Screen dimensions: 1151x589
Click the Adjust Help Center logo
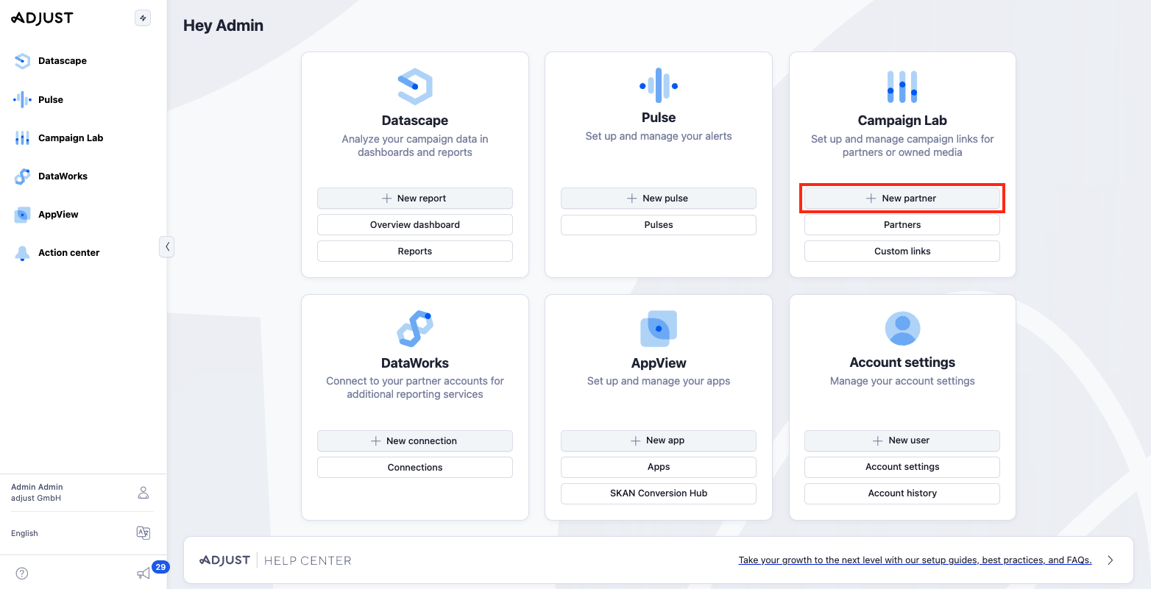[x=275, y=560]
